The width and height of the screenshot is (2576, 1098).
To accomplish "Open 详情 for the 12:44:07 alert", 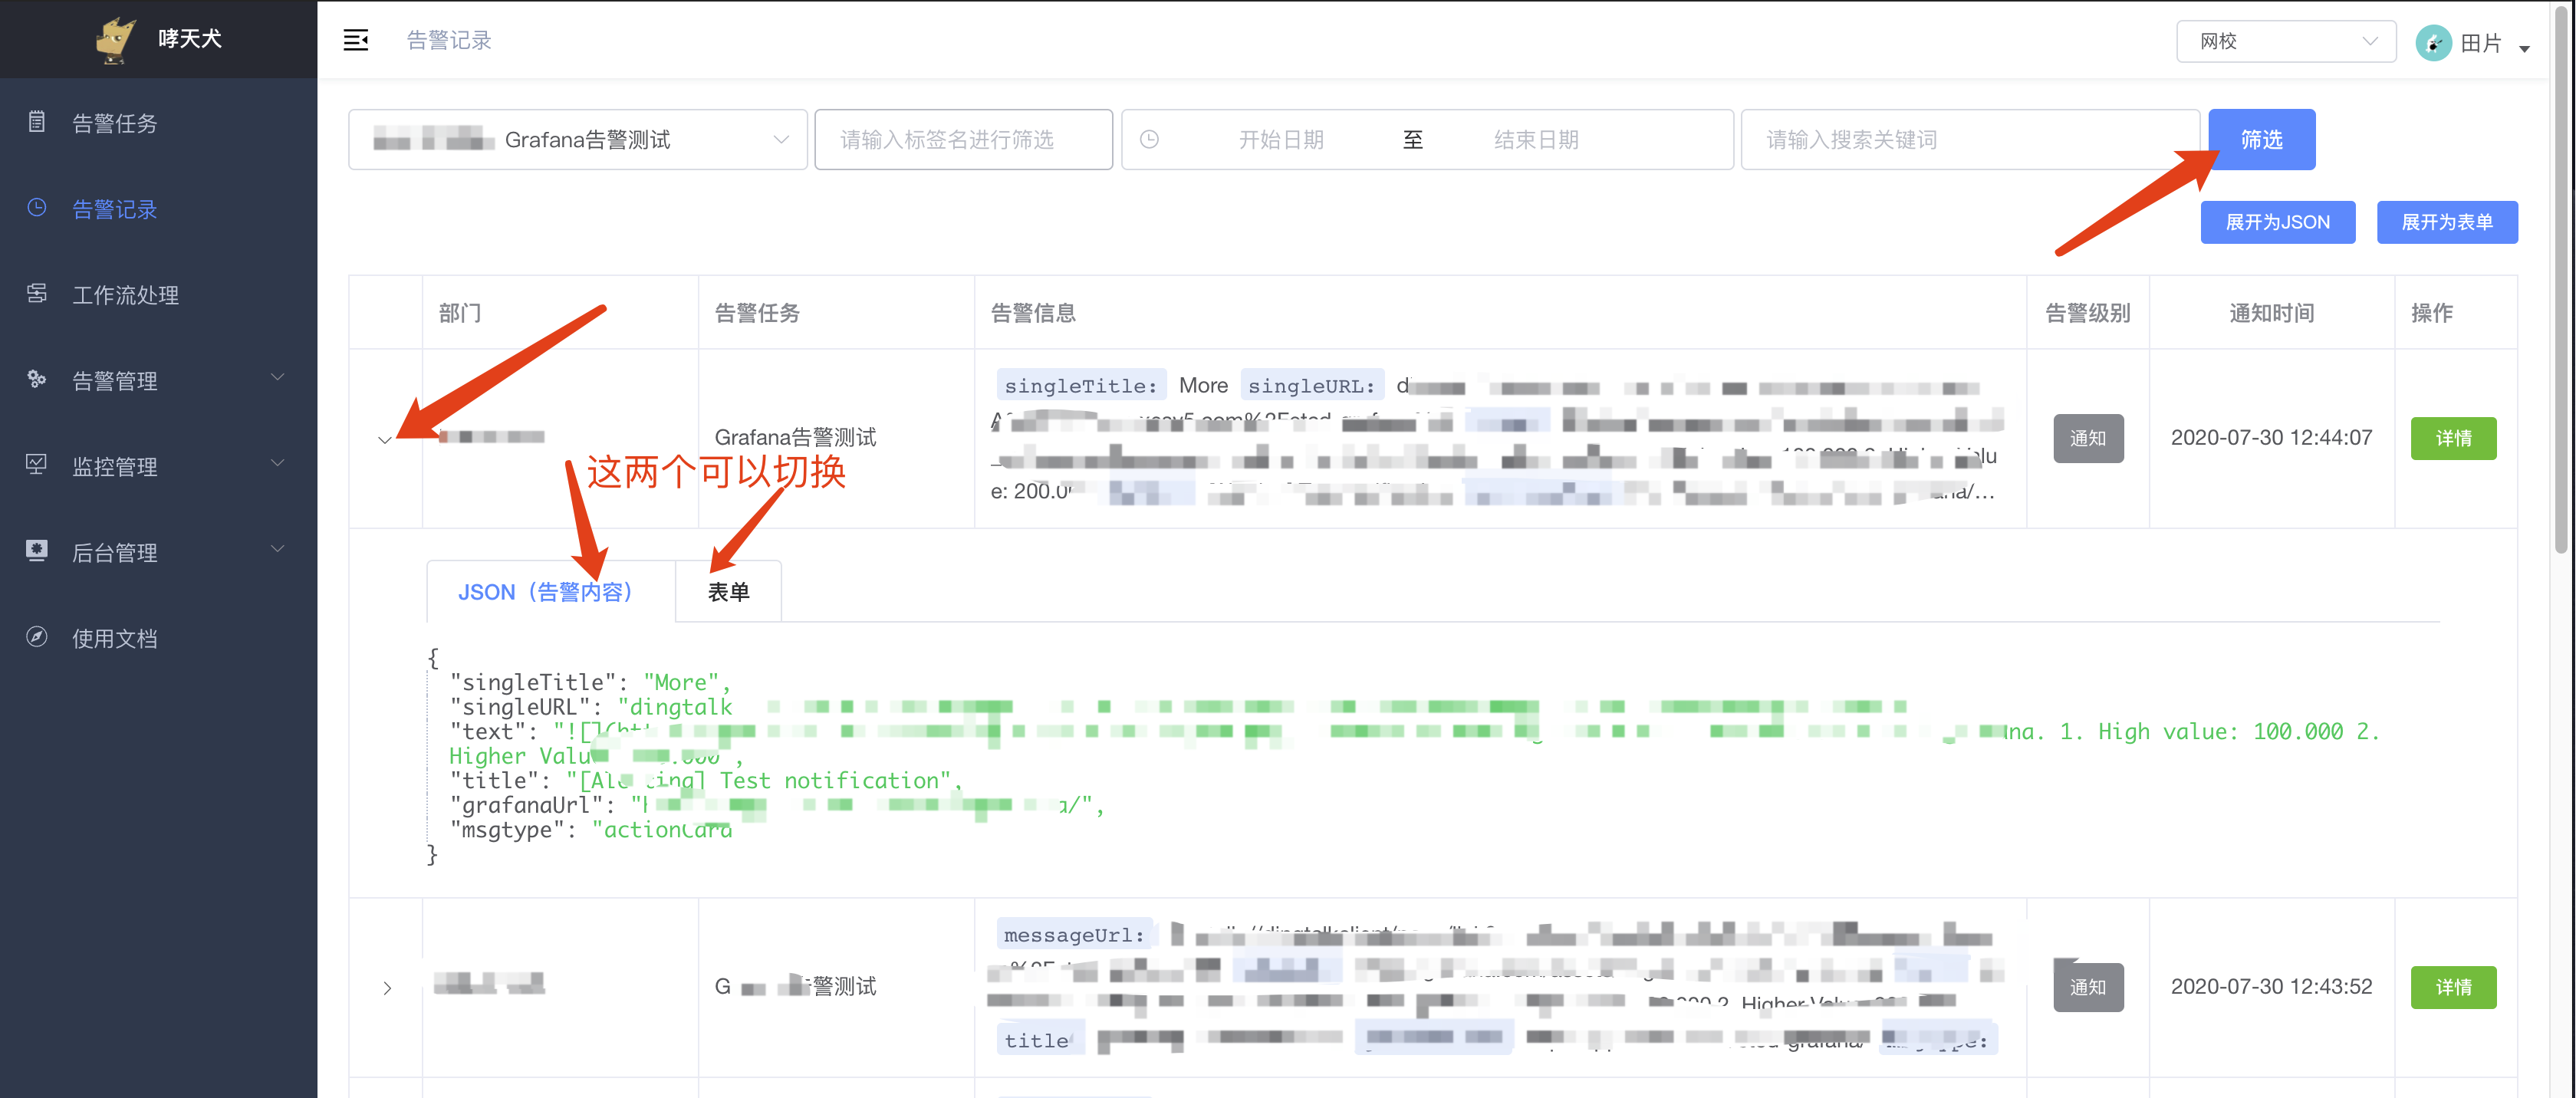I will 2453,438.
